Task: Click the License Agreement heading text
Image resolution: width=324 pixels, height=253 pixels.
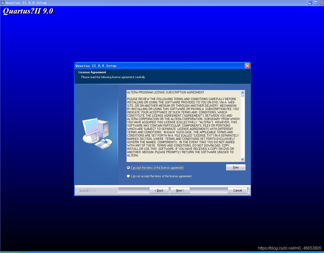Action: point(92,72)
